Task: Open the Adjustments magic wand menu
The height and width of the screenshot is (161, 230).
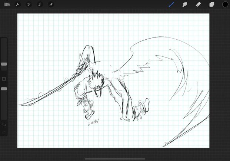Action: pos(29,4)
